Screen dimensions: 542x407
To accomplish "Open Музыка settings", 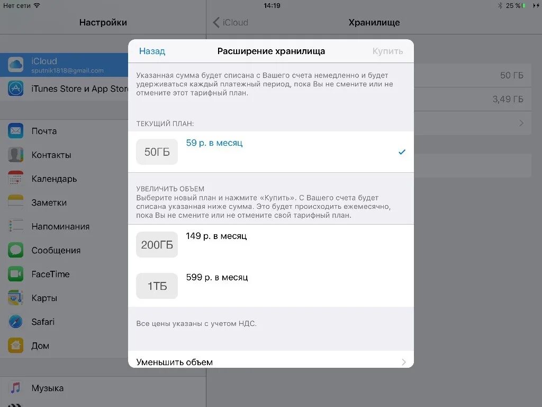I will 103,388.
